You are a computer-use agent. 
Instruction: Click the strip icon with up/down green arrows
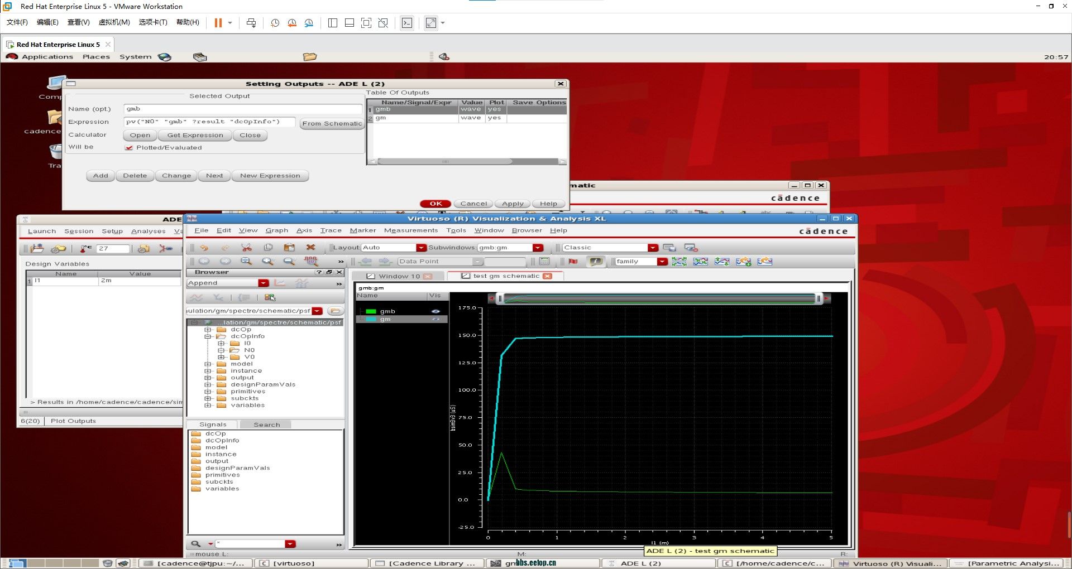pyautogui.click(x=722, y=261)
